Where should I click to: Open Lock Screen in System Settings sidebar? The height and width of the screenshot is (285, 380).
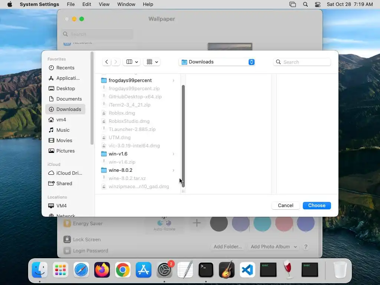point(82,239)
